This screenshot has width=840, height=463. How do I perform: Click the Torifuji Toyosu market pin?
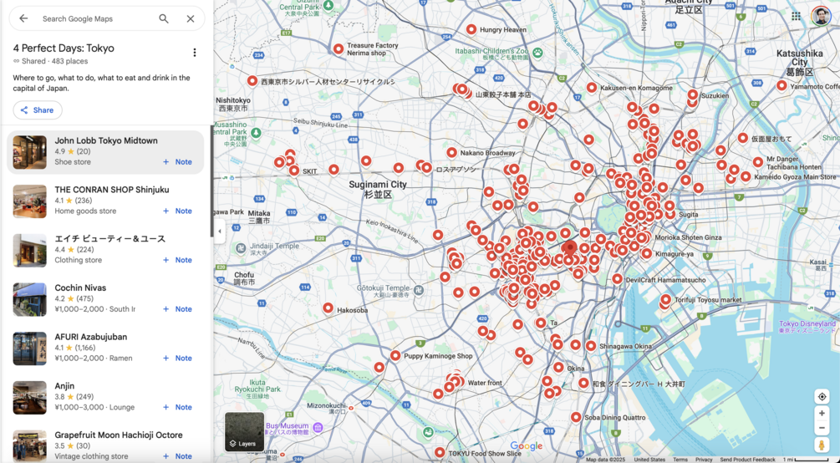pyautogui.click(x=666, y=299)
